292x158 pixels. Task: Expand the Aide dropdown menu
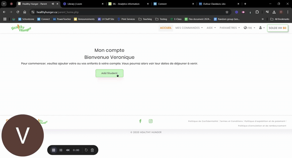211,28
